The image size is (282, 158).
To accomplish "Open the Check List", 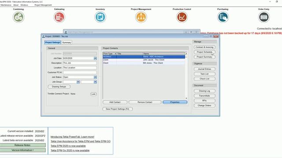I will pos(204,79).
